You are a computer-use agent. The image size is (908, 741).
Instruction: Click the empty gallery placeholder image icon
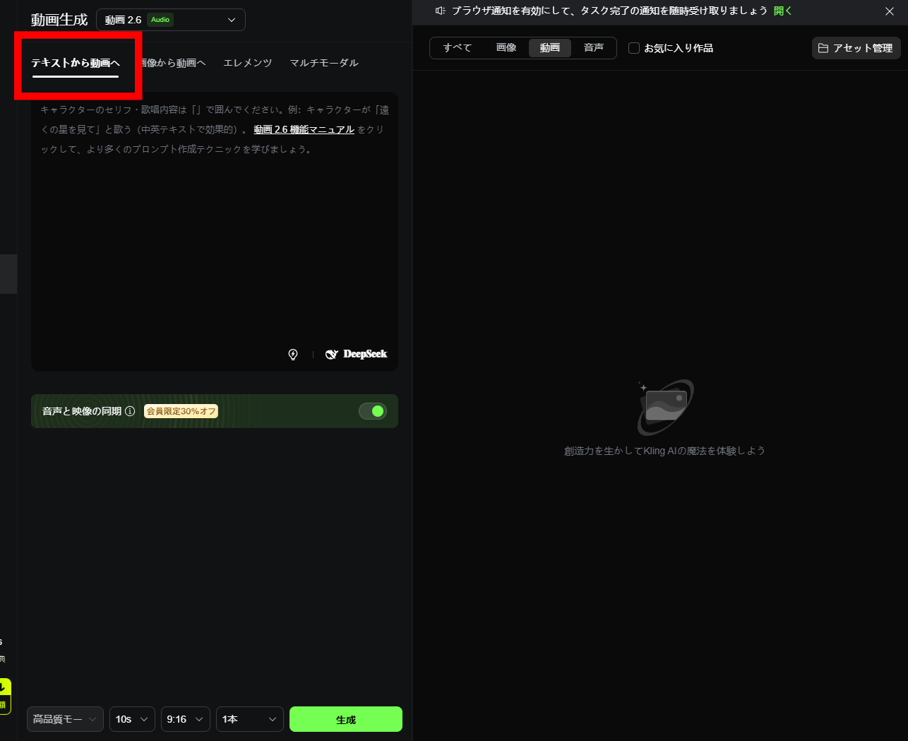[665, 407]
